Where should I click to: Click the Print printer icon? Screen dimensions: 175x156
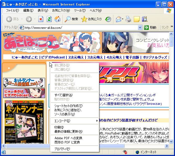tap(128, 19)
